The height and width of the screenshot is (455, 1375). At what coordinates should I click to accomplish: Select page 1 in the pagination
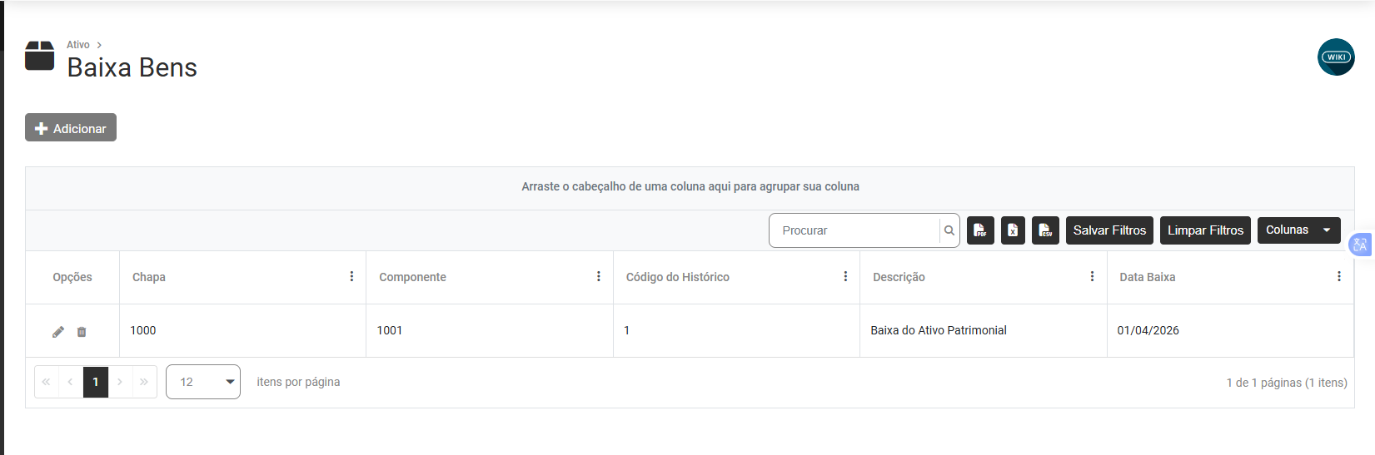[x=96, y=382]
